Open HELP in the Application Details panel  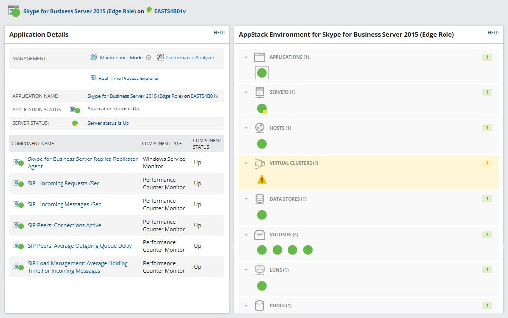click(x=219, y=32)
